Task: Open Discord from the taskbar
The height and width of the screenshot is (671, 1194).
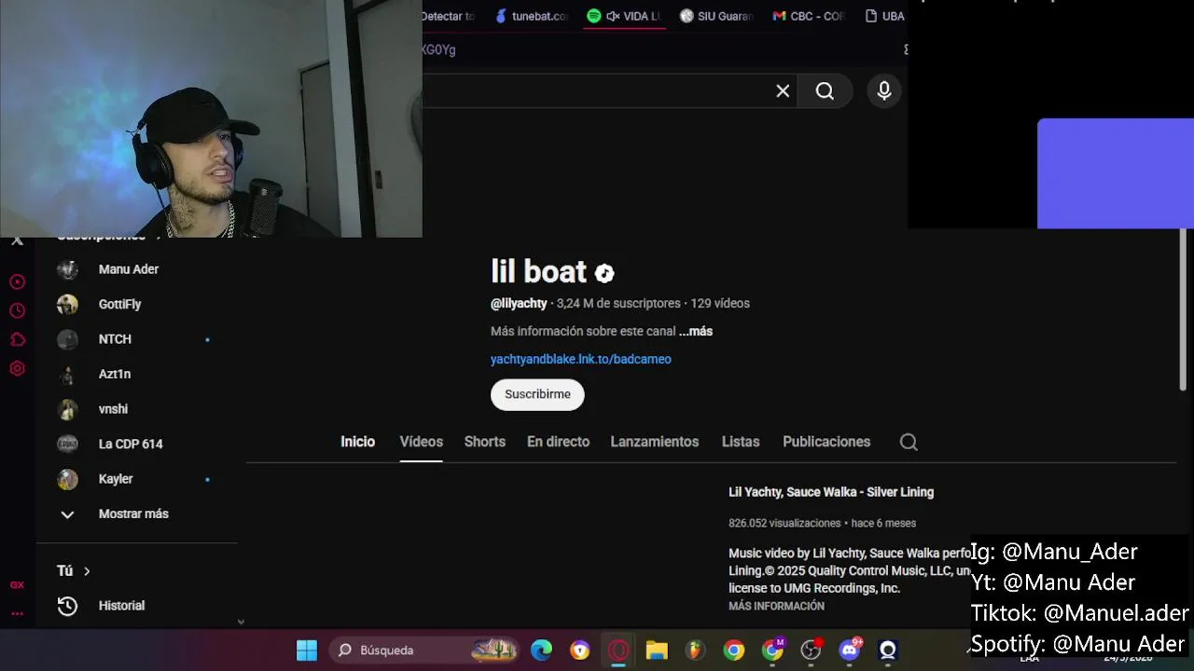Action: (849, 650)
